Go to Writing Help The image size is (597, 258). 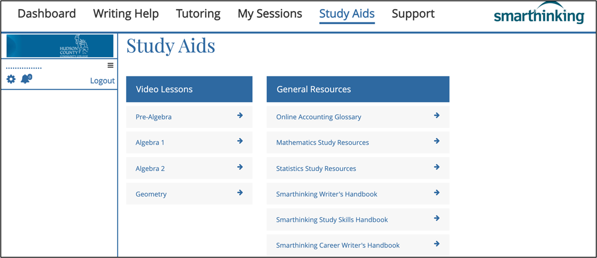pyautogui.click(x=126, y=14)
